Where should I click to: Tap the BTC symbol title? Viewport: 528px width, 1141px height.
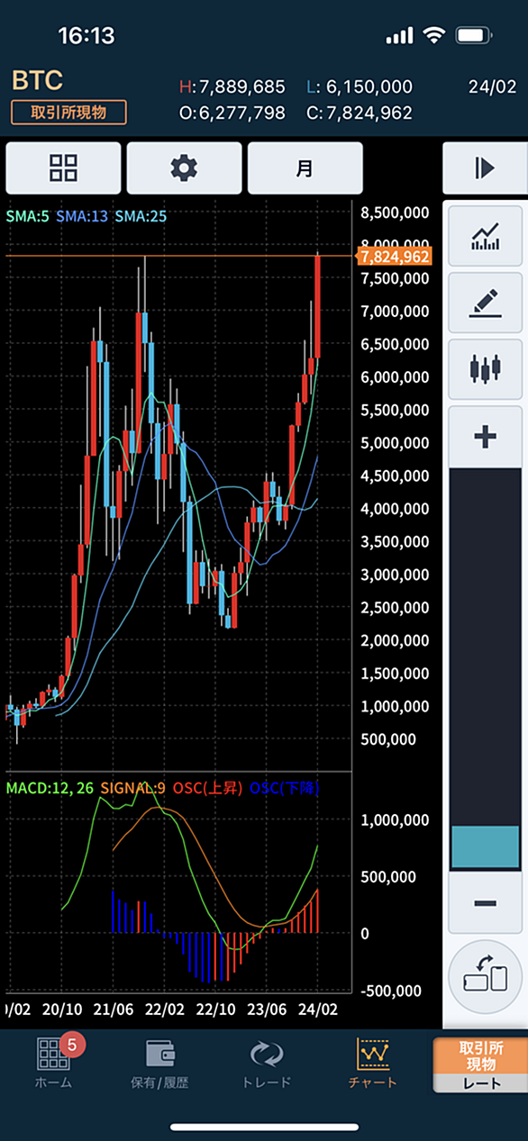click(x=37, y=80)
